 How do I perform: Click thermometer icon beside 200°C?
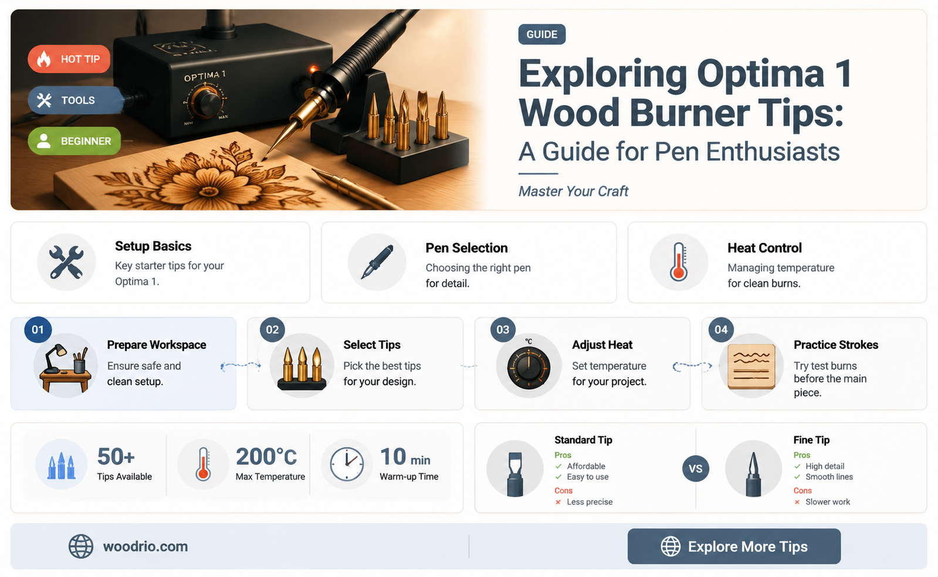point(203,465)
